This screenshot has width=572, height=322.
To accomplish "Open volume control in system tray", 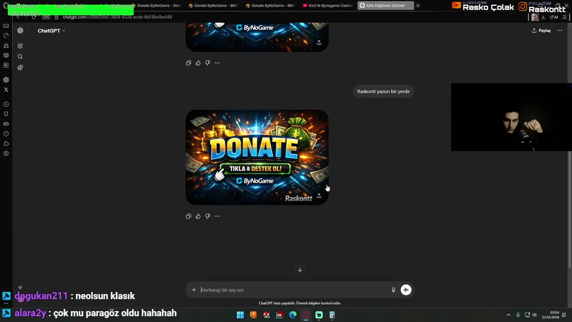I will coord(534,315).
